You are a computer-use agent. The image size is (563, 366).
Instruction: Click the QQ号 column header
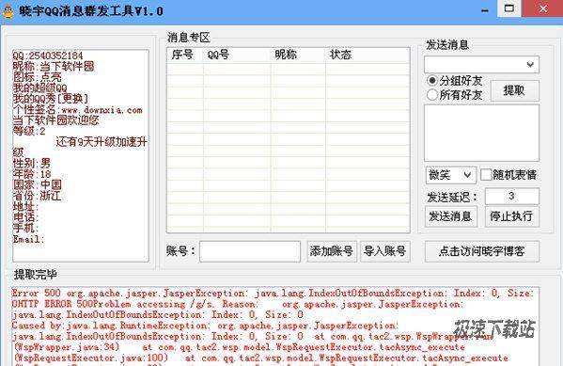[237, 55]
